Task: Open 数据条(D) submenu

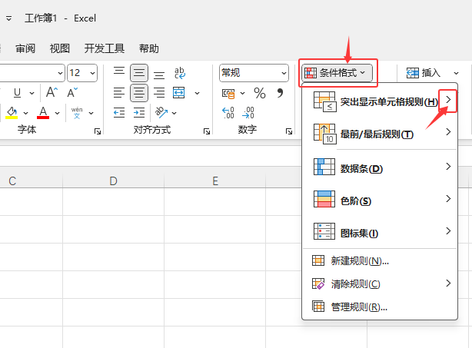Action: [x=380, y=168]
